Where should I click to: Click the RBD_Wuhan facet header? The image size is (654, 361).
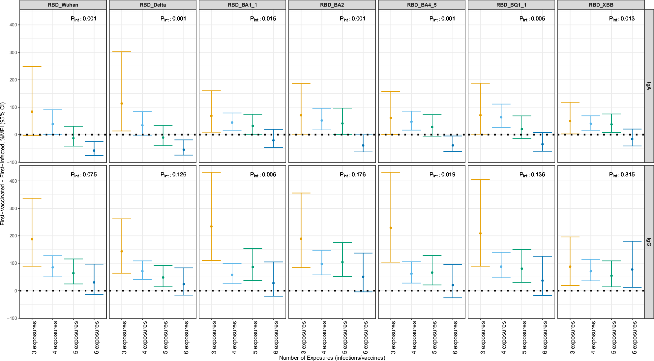pyautogui.click(x=63, y=5)
